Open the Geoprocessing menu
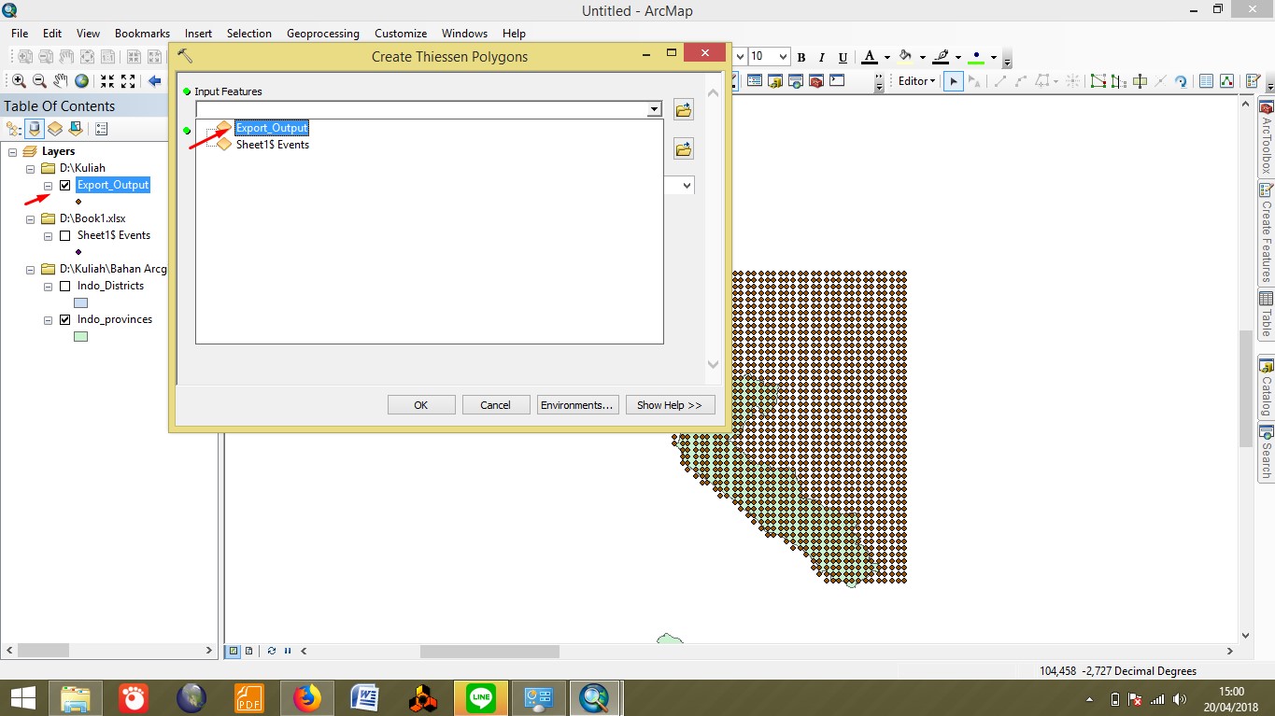Image resolution: width=1275 pixels, height=716 pixels. pos(323,34)
